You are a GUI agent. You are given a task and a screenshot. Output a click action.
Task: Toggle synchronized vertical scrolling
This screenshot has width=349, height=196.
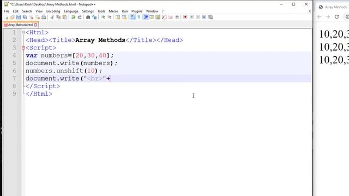coord(118,17)
